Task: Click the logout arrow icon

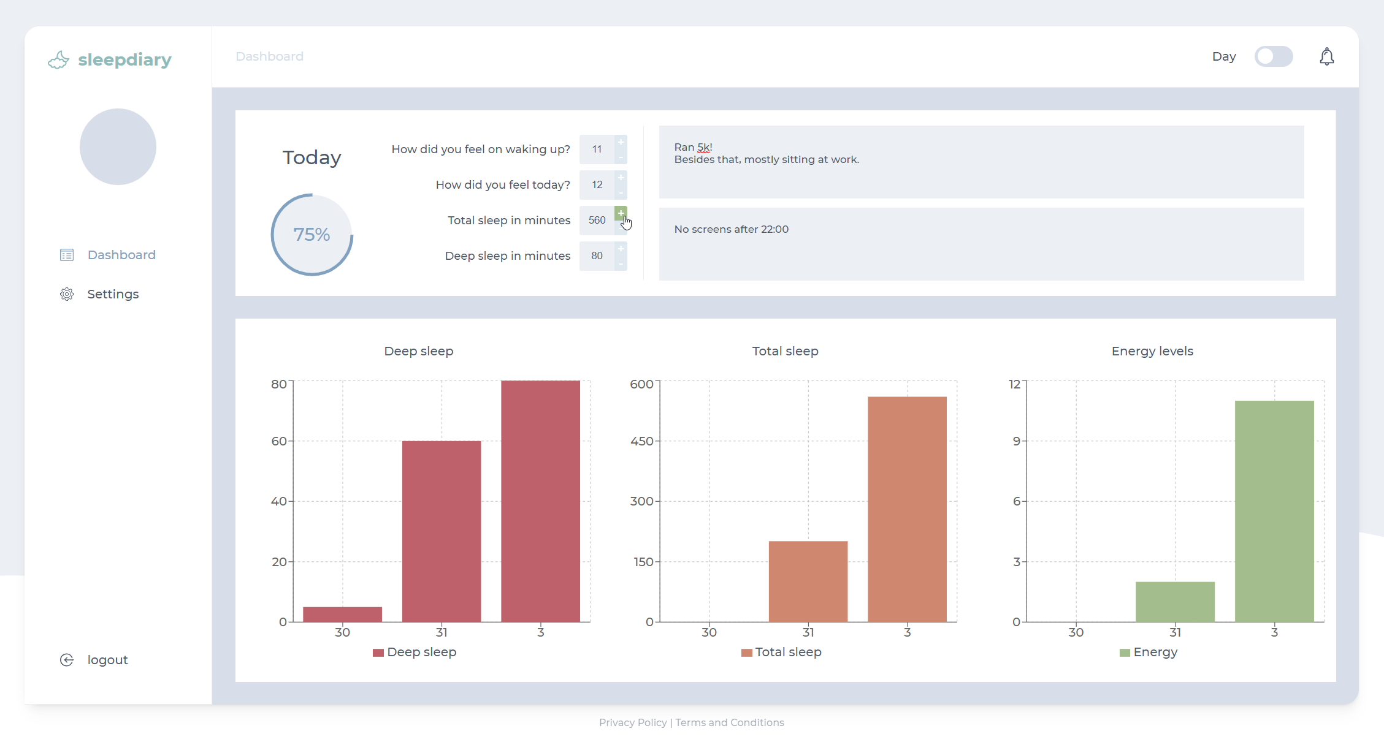Action: (67, 660)
